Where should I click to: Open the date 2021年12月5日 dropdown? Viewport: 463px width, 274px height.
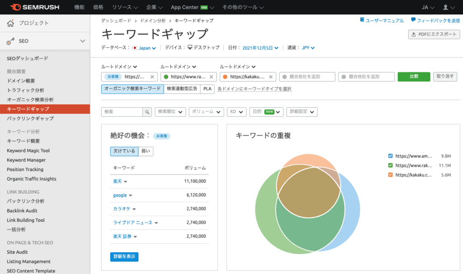[260, 48]
